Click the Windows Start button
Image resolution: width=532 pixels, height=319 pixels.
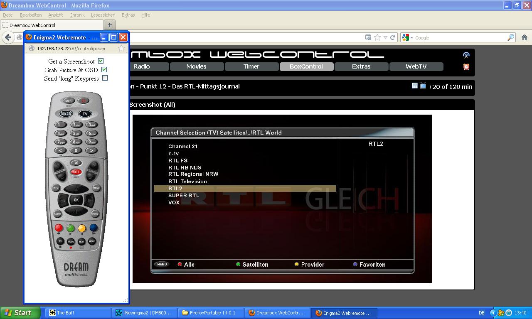[20, 313]
